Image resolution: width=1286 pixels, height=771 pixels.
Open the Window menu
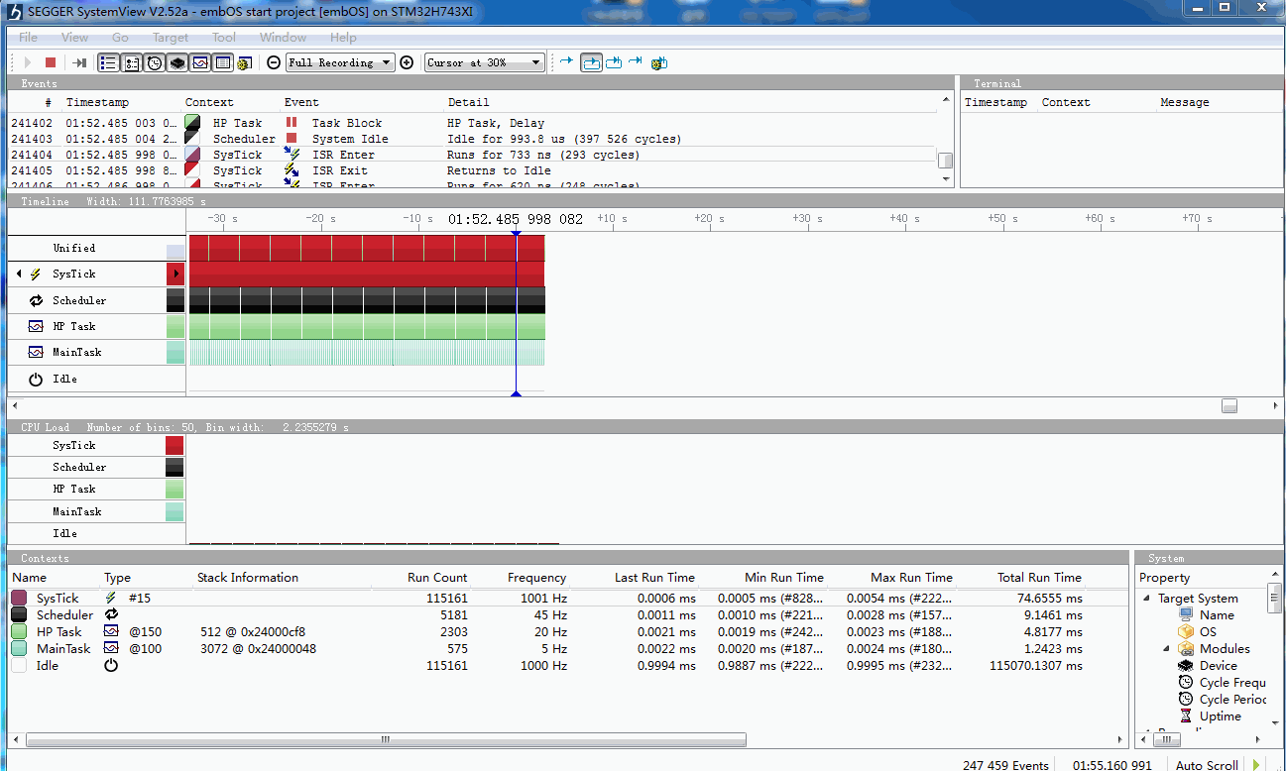click(x=283, y=38)
